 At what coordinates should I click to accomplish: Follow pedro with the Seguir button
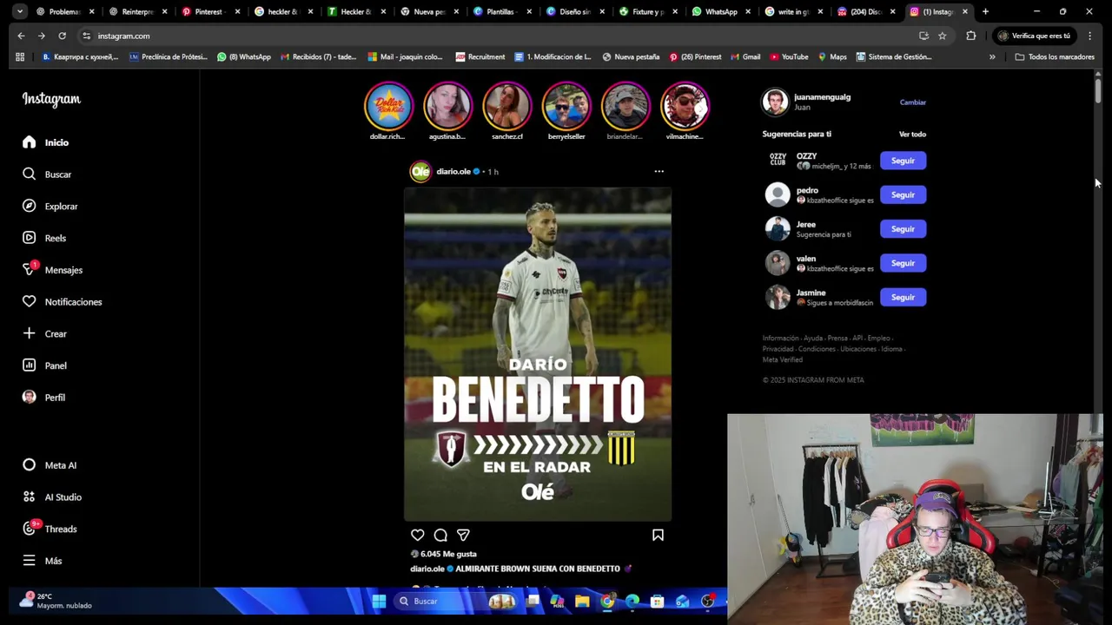tap(903, 194)
